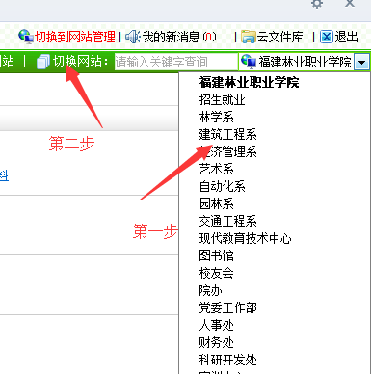Click the 切换网站 label
The height and width of the screenshot is (374, 371).
click(81, 62)
